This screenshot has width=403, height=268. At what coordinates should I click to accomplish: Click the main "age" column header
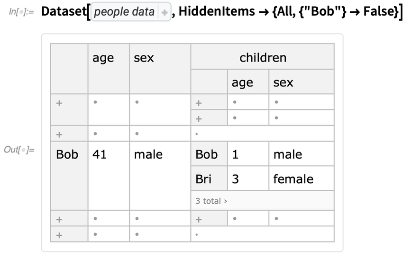(x=103, y=58)
